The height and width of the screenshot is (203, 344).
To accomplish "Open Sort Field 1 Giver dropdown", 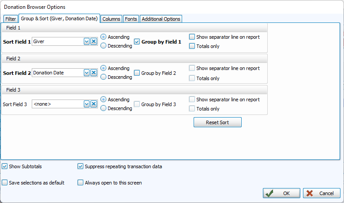I will [x=86, y=41].
